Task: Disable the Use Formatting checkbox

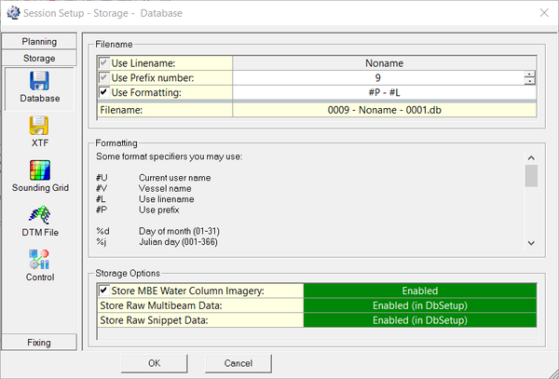Action: 103,93
